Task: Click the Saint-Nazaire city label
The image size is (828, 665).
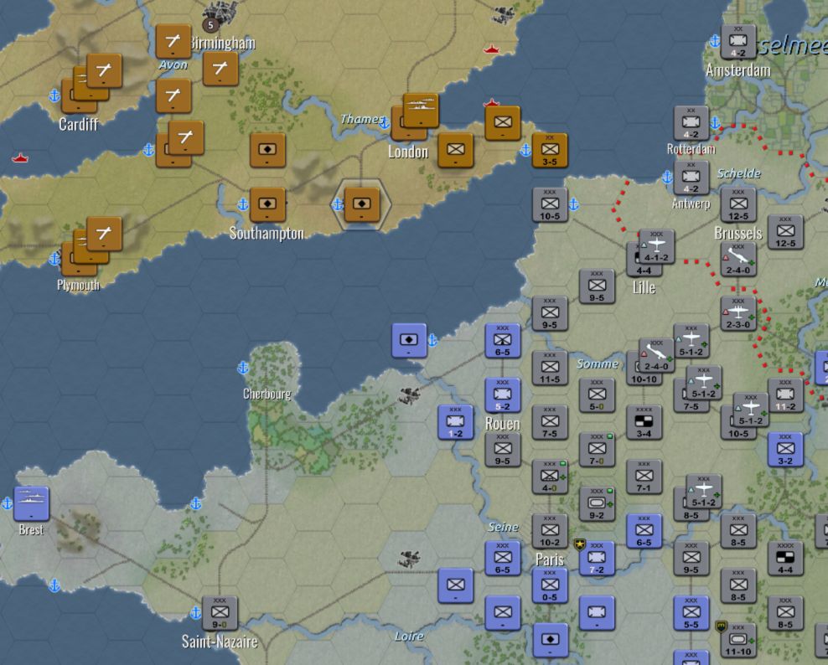Action: pyautogui.click(x=220, y=642)
